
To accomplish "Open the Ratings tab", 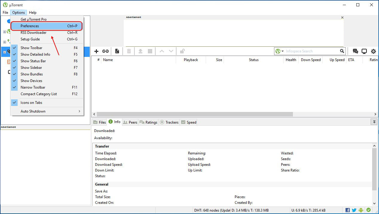I will (x=149, y=122).
